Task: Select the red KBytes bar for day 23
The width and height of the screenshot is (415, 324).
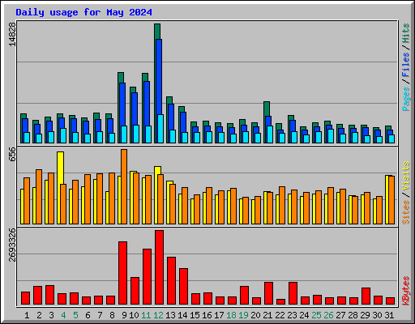Action: [293, 293]
